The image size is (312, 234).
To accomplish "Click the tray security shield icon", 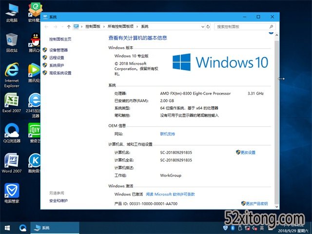I will [x=225, y=228].
